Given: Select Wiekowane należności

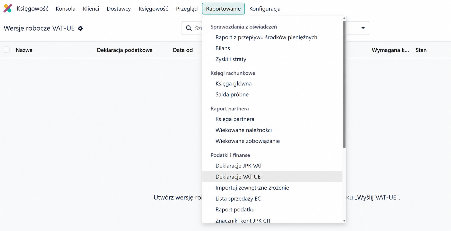Looking at the screenshot, I should coord(272,130).
